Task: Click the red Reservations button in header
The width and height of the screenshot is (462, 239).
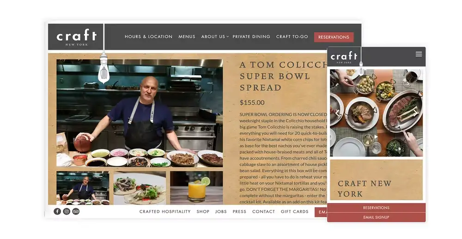Action: tap(334, 37)
